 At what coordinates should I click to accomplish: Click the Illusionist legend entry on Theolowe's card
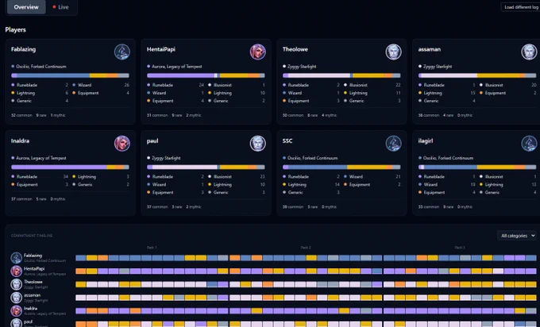click(373, 85)
